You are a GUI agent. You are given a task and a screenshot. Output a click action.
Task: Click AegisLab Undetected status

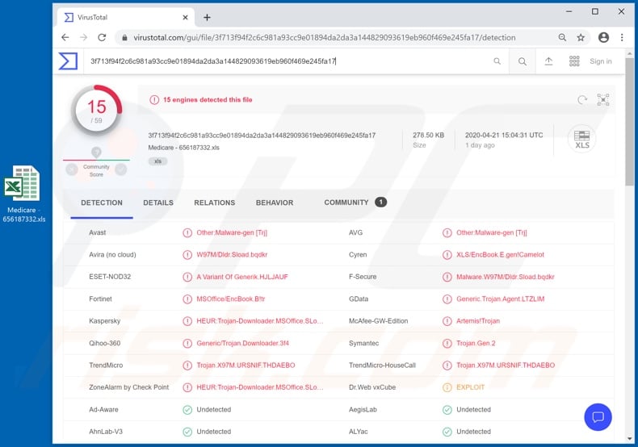coord(473,410)
